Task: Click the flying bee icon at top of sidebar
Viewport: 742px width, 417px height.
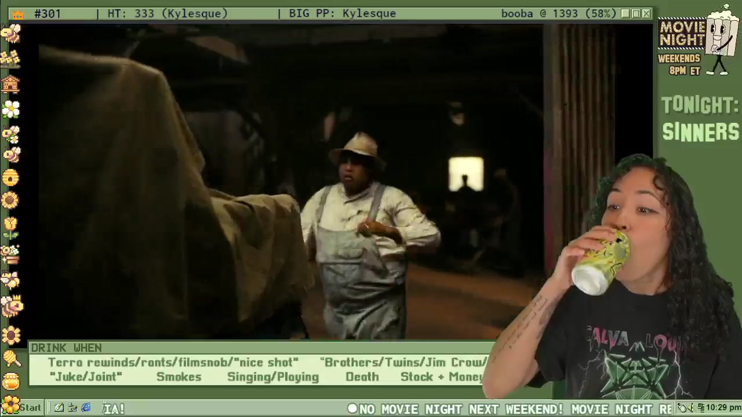Action: [10, 34]
